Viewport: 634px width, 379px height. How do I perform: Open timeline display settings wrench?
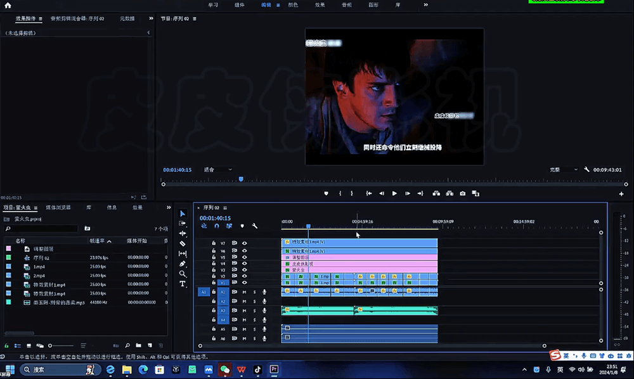coord(255,226)
